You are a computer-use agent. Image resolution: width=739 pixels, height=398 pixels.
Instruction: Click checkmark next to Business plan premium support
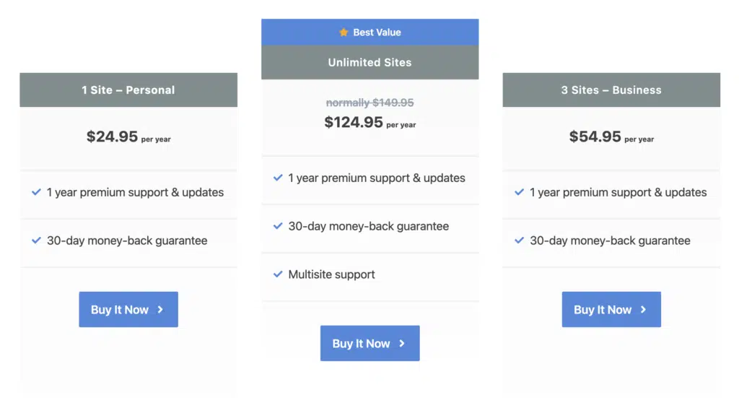coord(519,192)
